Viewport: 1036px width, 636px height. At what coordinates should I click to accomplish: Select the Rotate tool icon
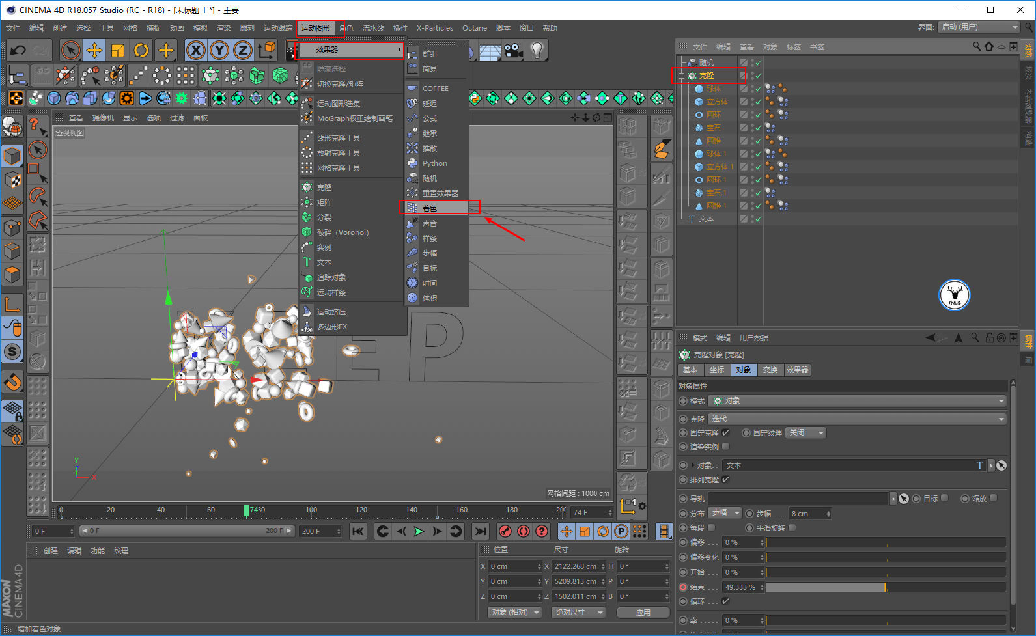click(141, 50)
